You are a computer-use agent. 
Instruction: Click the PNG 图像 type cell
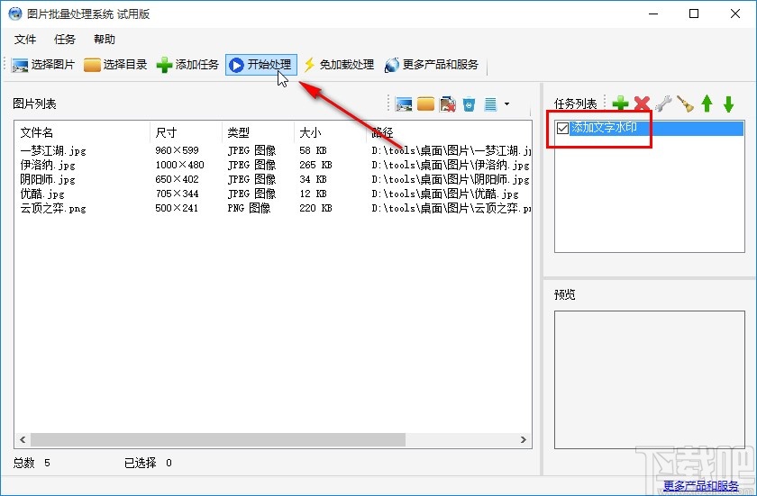tap(249, 208)
